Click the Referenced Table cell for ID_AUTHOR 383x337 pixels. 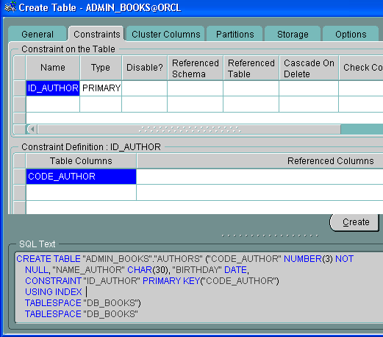[251, 88]
